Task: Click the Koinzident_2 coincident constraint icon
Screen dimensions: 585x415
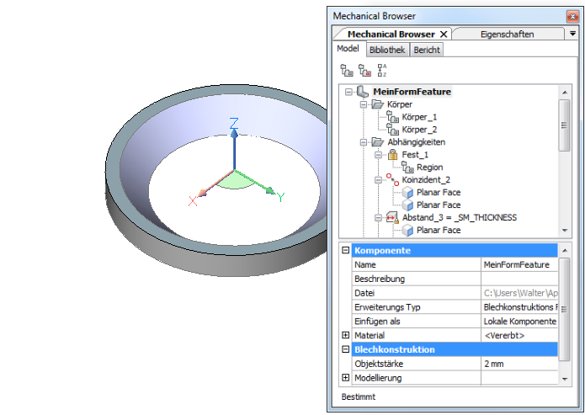Action: [x=392, y=179]
